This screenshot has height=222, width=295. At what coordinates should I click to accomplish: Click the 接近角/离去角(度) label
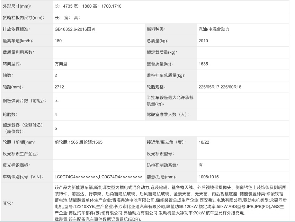click(166, 142)
